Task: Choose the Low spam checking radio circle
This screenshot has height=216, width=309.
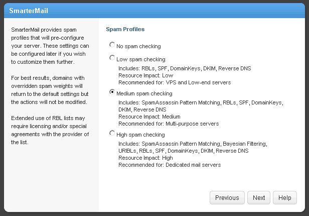Action: (x=112, y=58)
